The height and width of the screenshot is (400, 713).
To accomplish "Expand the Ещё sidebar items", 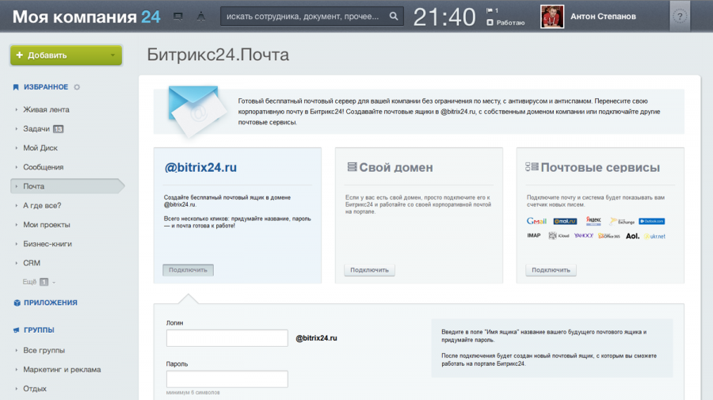I will 39,282.
